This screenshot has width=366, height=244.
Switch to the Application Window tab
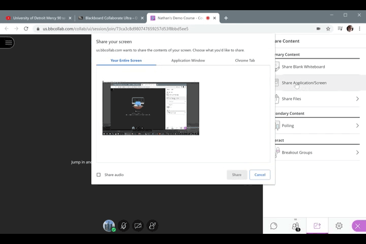(x=188, y=60)
